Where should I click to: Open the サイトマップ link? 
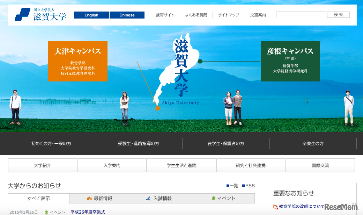(x=228, y=15)
